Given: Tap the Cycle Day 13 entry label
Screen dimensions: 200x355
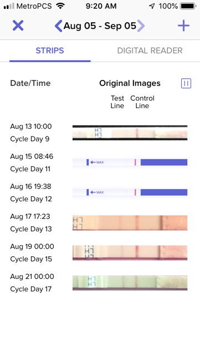Looking at the screenshot, I should pos(31,229).
